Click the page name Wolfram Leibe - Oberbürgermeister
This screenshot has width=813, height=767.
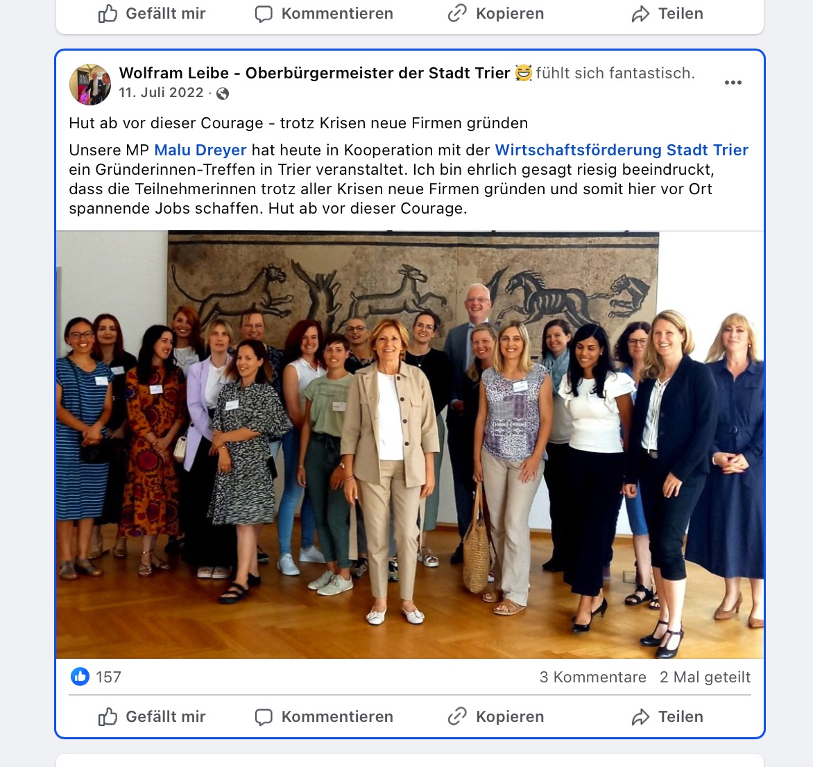[314, 73]
